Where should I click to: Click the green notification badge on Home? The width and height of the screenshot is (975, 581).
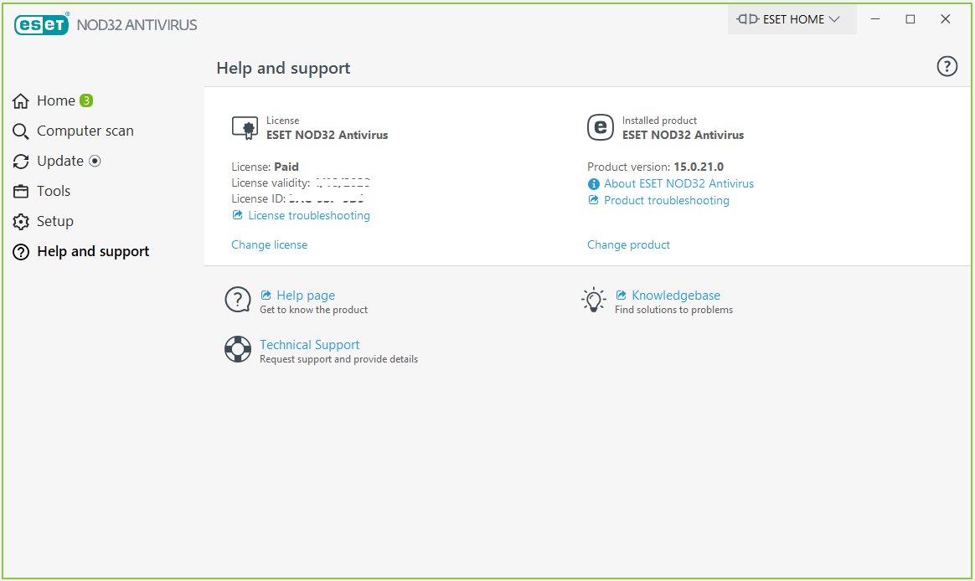(x=86, y=100)
